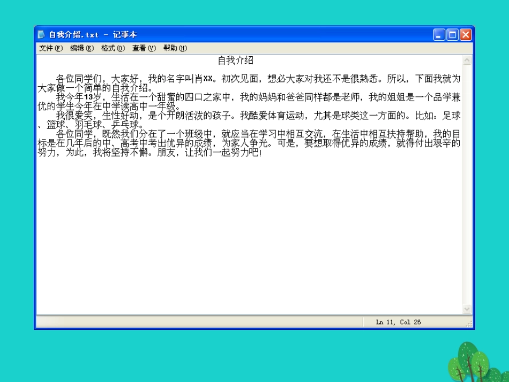Click the tree illustration in corner
This screenshot has height=382, width=509.
[476, 362]
